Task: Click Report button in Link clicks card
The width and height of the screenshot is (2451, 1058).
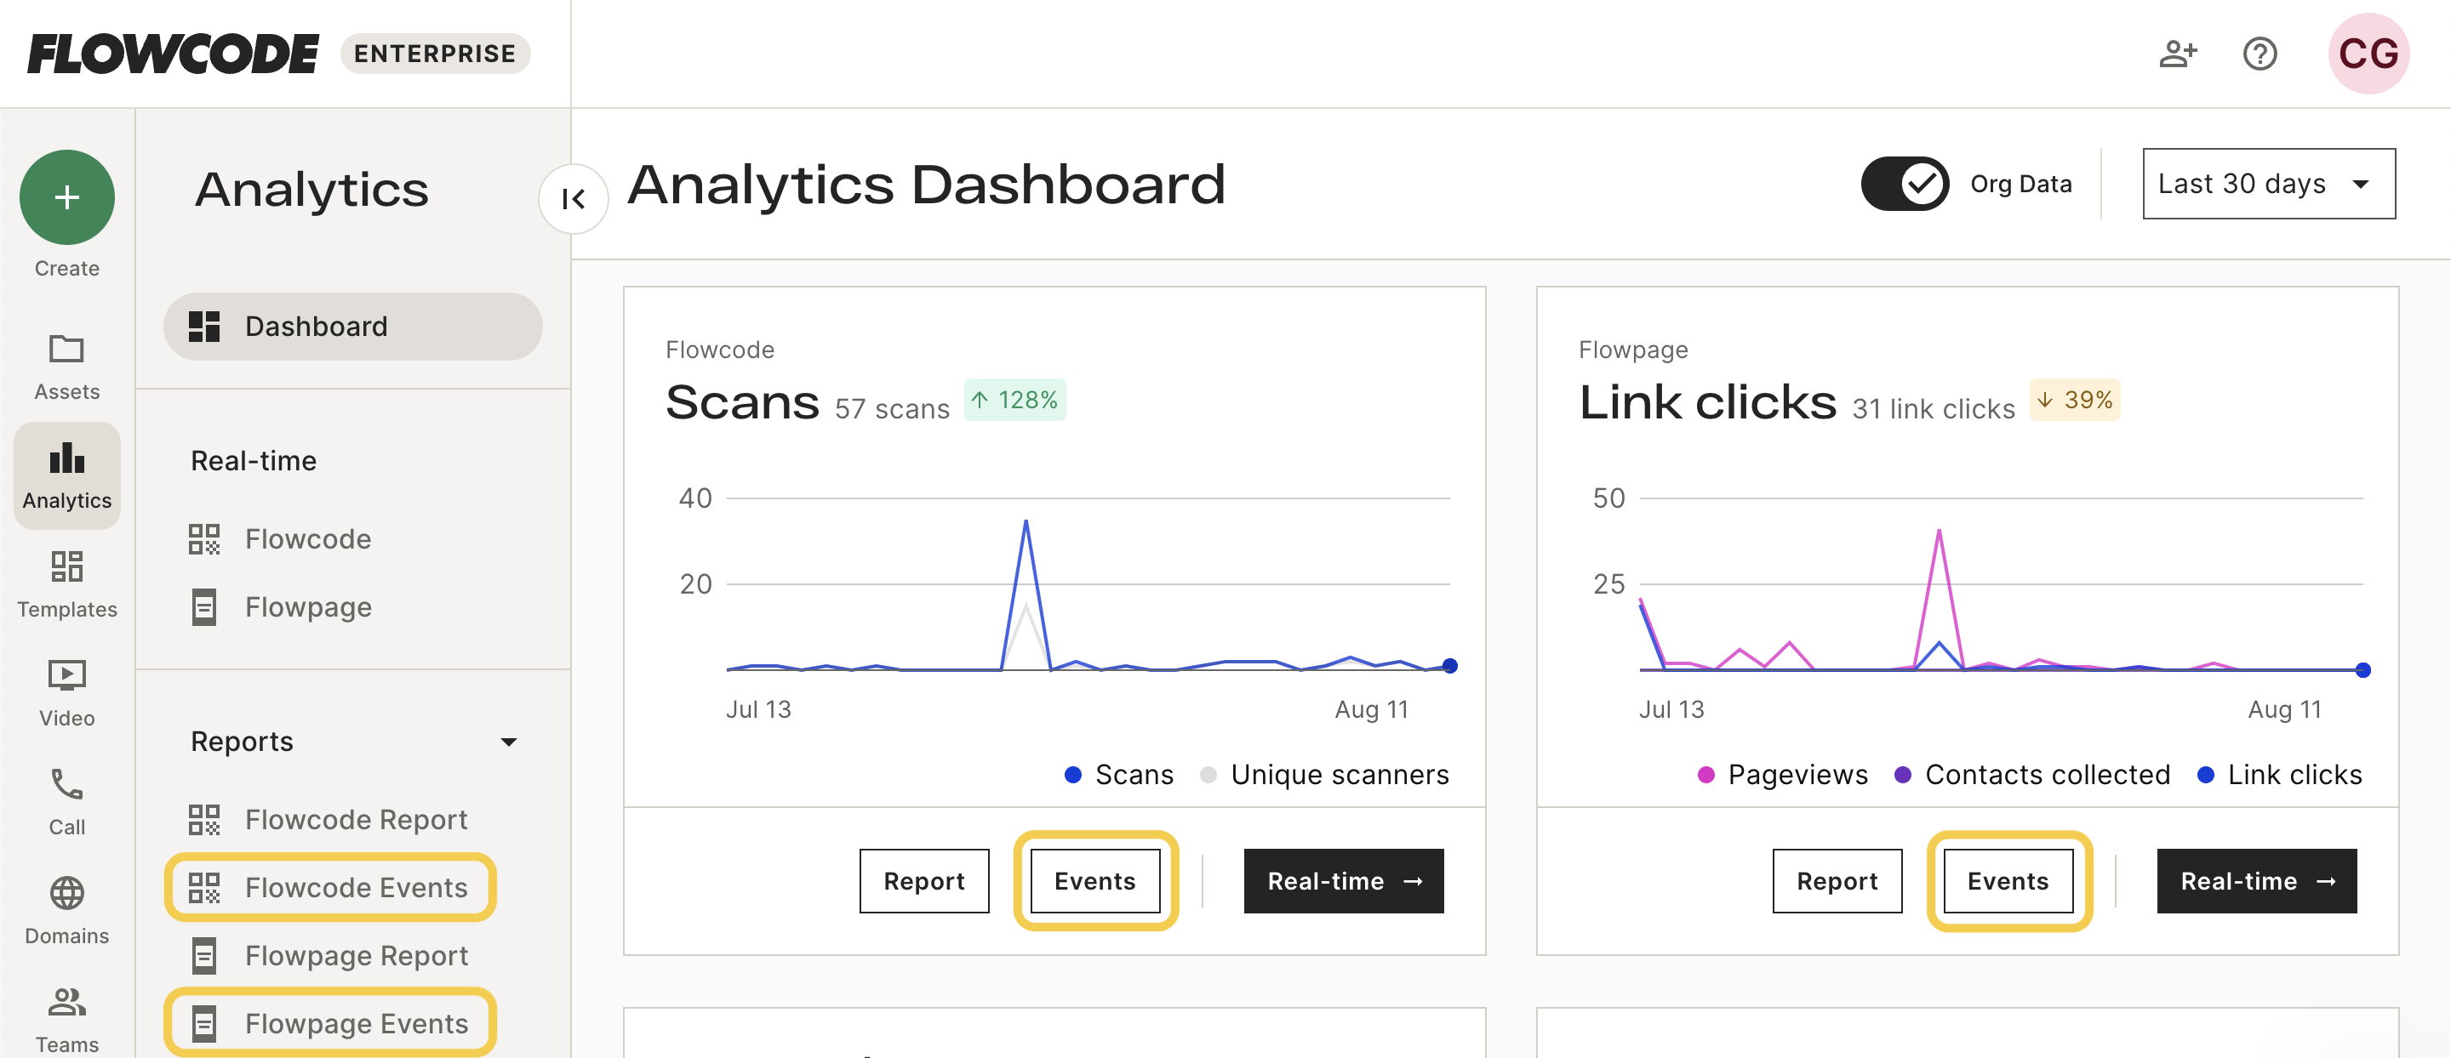Action: click(1837, 881)
